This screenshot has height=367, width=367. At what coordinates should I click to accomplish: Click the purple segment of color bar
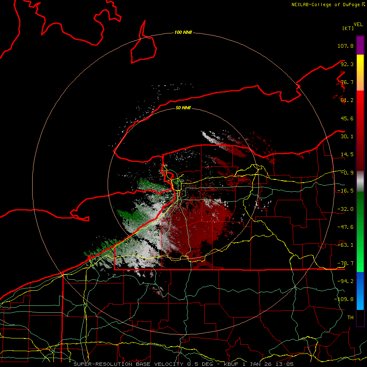(x=360, y=45)
